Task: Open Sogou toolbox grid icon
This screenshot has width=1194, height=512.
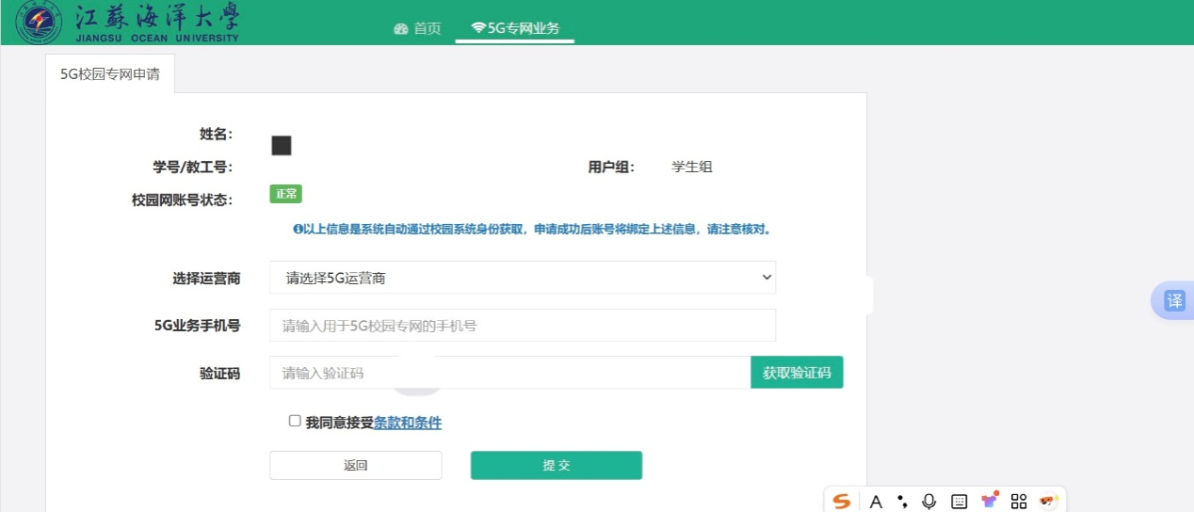Action: (x=1018, y=502)
